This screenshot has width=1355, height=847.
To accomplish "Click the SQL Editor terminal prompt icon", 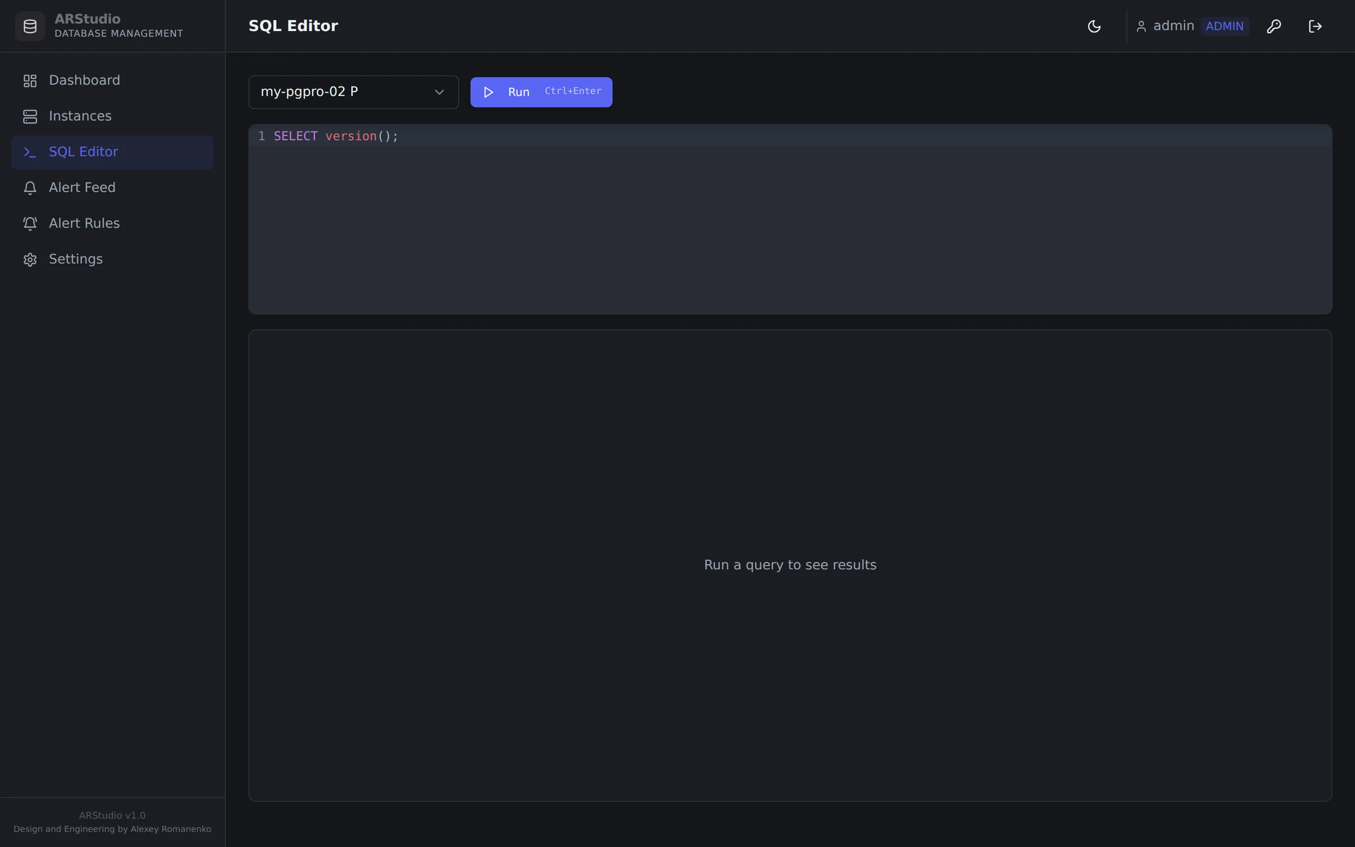I will point(30,152).
